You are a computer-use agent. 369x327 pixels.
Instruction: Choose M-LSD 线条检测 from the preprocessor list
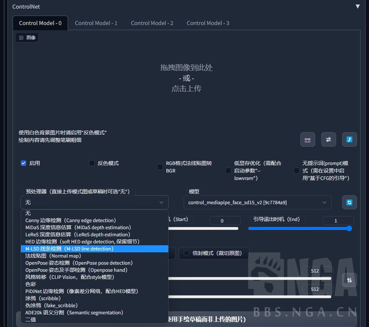(x=69, y=249)
